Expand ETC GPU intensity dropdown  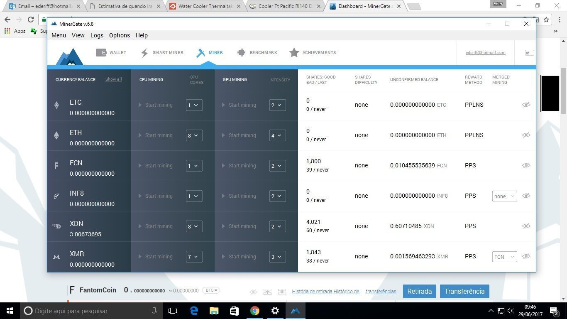[277, 105]
